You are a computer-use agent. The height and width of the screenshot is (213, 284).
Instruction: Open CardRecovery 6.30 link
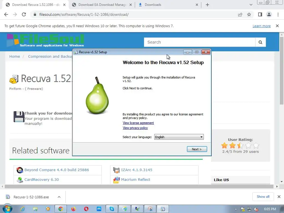click(x=42, y=179)
